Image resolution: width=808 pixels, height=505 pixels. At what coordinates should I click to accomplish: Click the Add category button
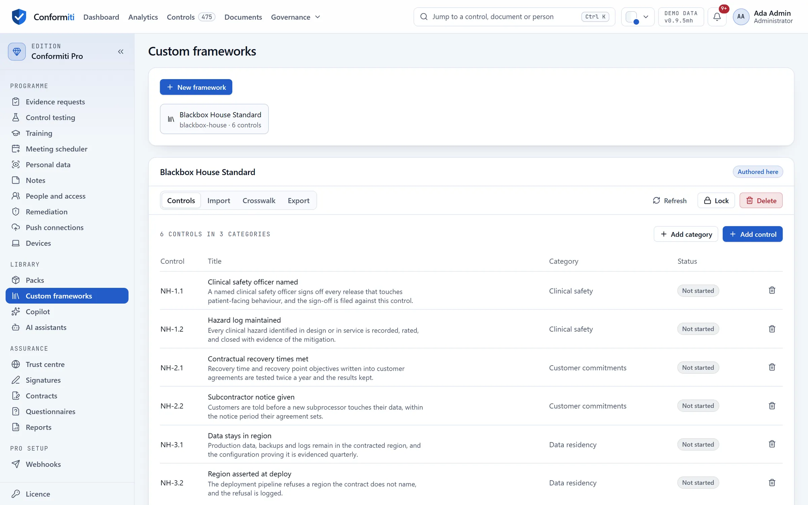[686, 234]
